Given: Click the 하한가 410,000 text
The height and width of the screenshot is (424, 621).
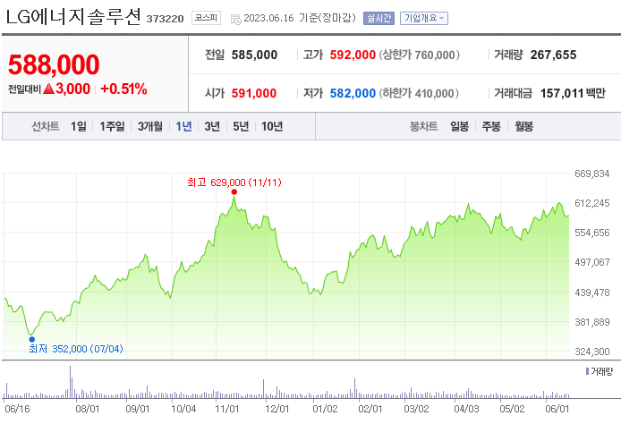Looking at the screenshot, I should pos(419,93).
